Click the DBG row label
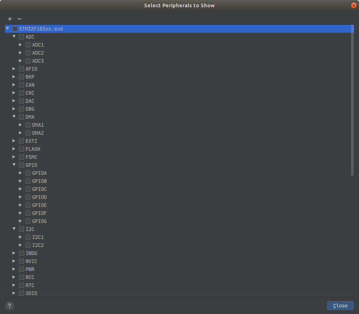Screen dimensions: 359x314 [x=30, y=109]
